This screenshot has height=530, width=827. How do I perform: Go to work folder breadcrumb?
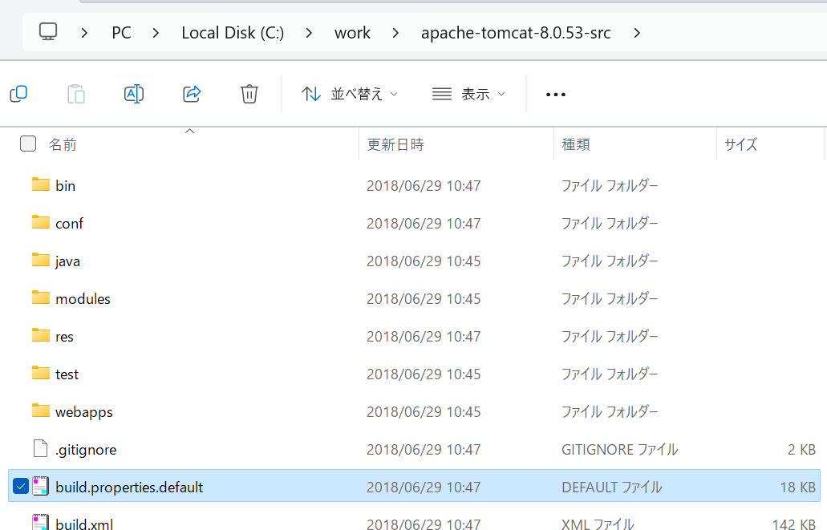352,33
